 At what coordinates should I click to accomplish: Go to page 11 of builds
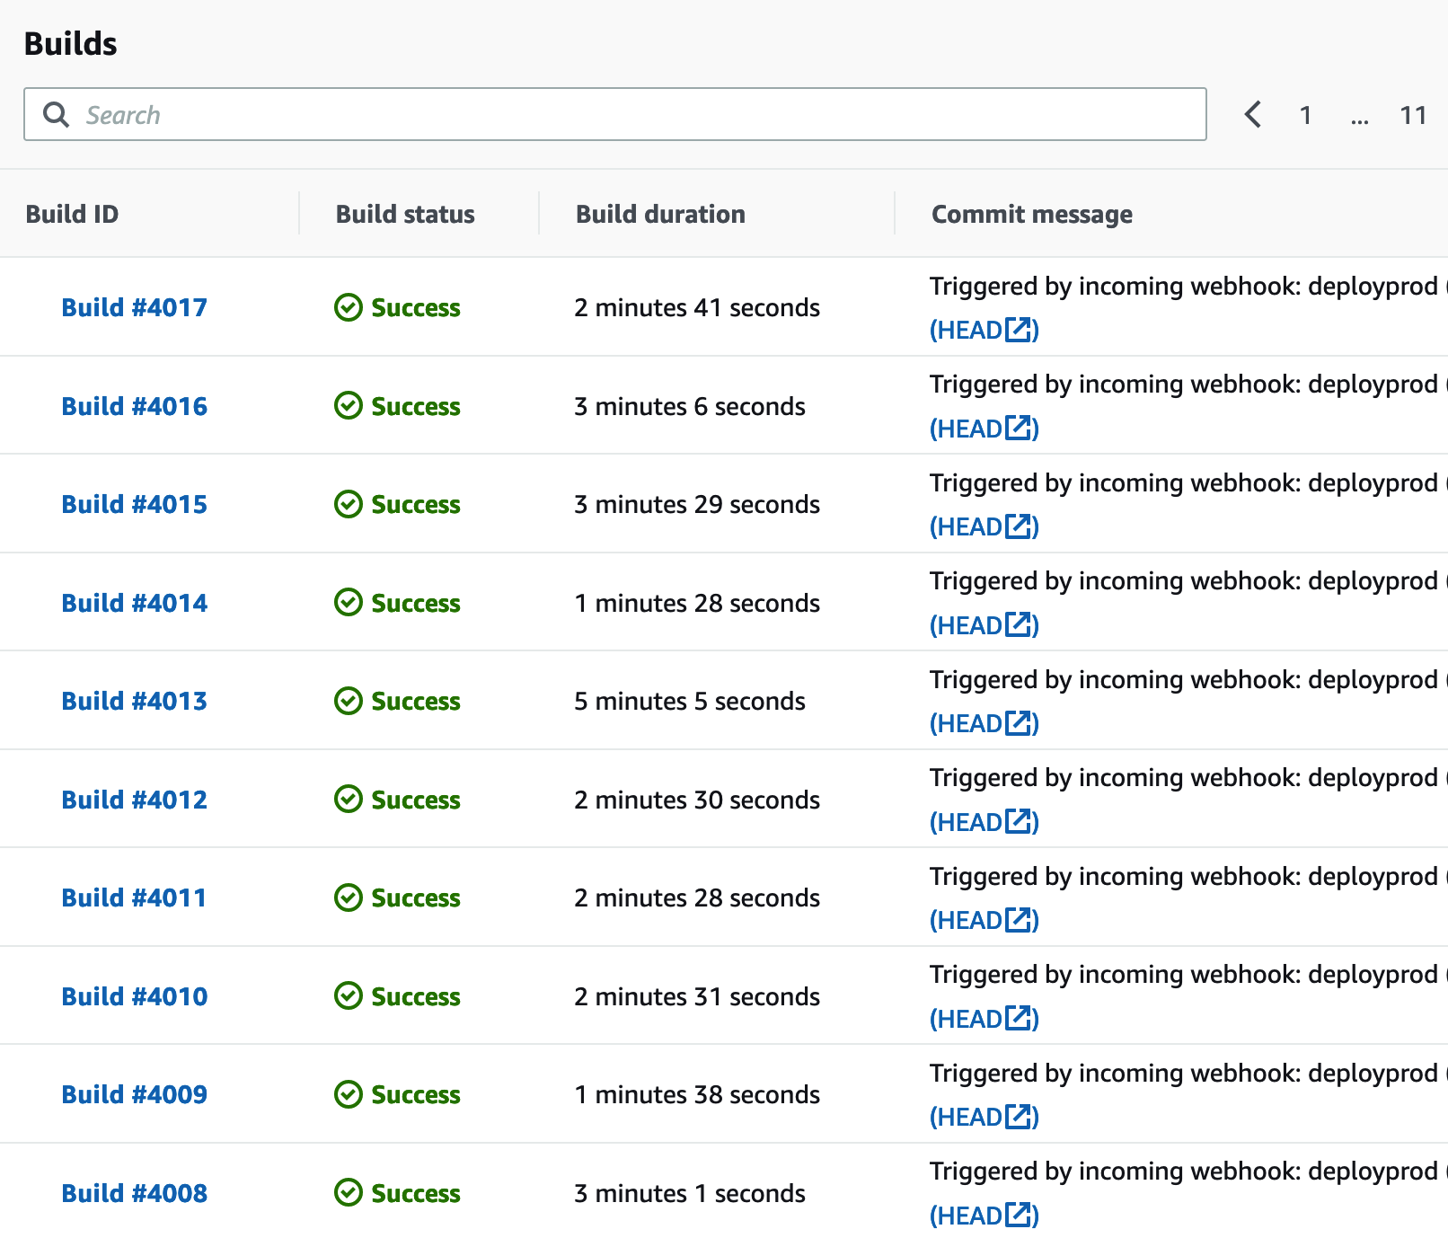point(1413,115)
